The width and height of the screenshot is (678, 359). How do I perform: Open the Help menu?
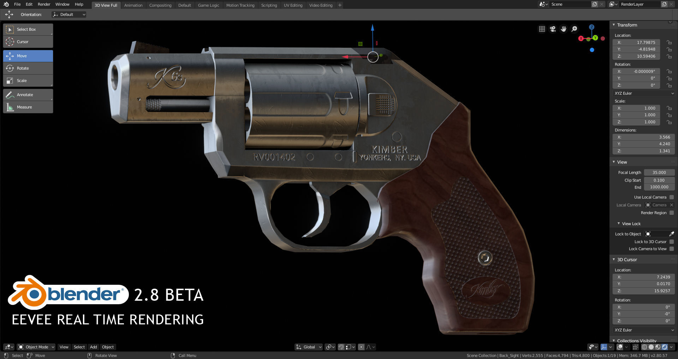[x=79, y=4]
